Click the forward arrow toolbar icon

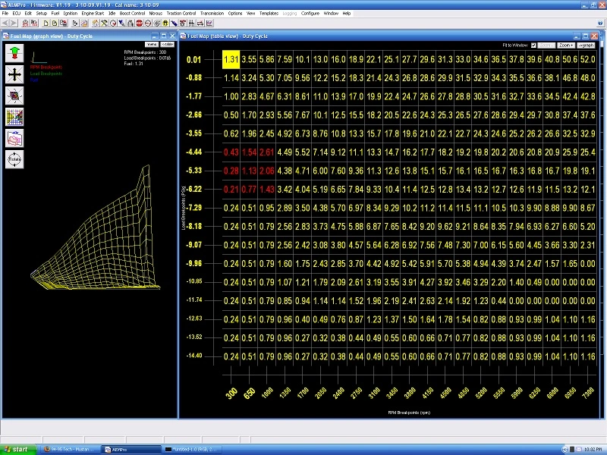tap(14, 24)
